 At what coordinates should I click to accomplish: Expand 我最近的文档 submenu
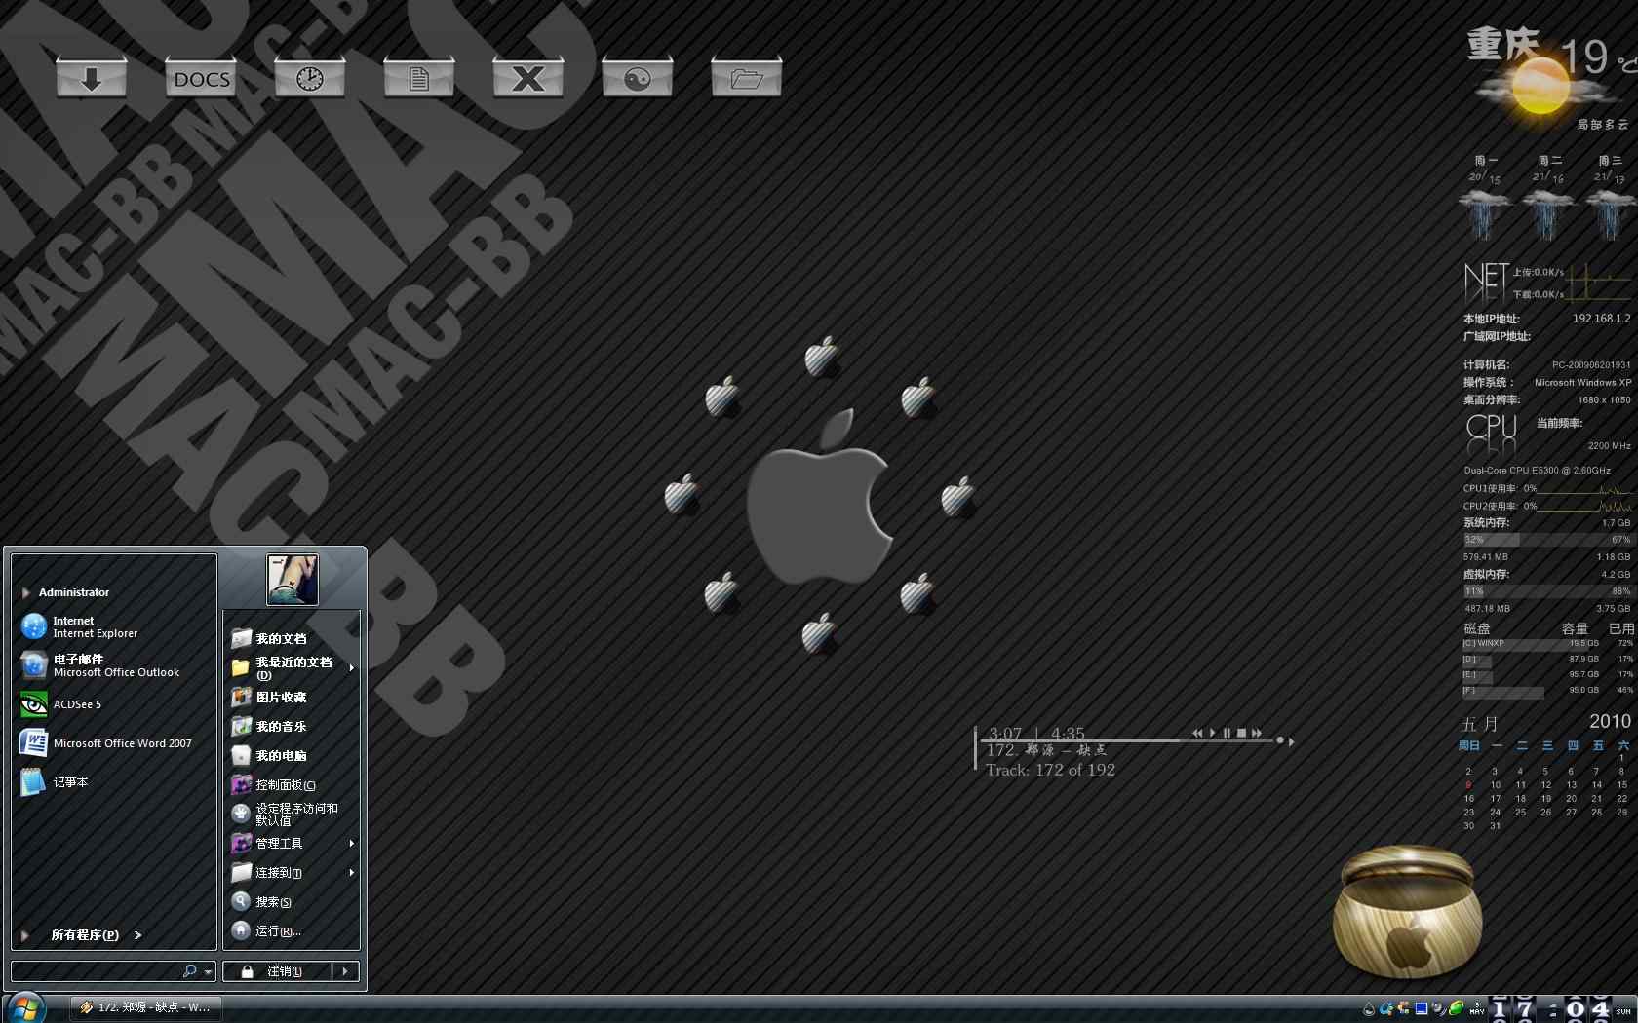292,668
